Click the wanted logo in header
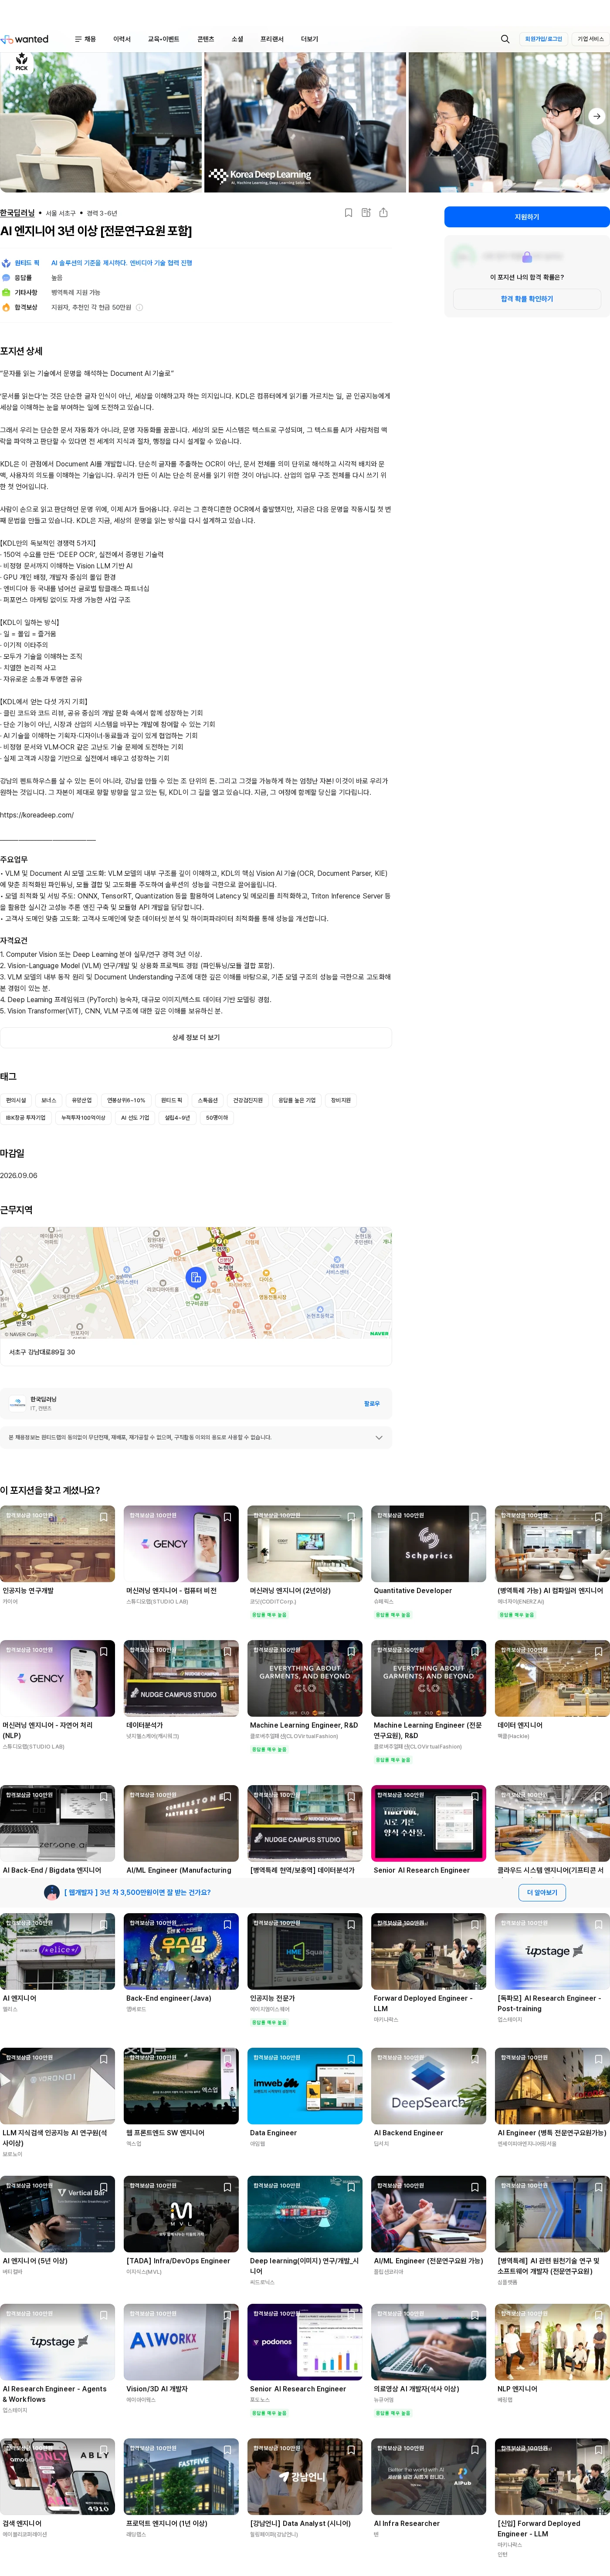The height and width of the screenshot is (2576, 610). pos(25,39)
